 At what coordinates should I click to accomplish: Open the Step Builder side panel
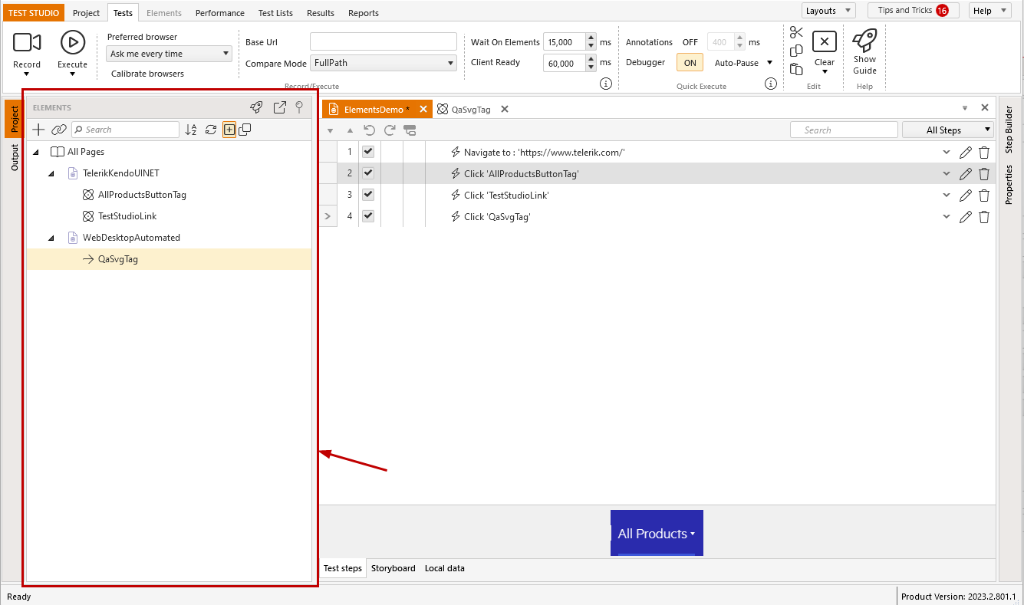pyautogui.click(x=1009, y=130)
